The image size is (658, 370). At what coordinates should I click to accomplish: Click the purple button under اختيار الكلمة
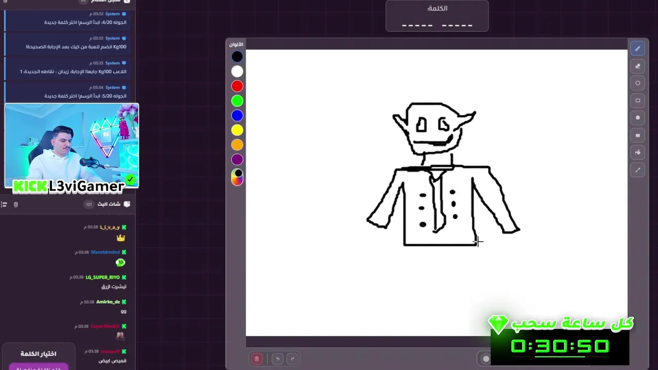(x=39, y=367)
